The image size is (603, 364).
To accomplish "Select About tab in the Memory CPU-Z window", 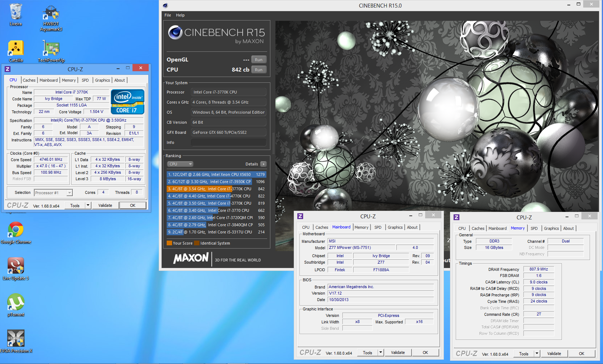I will pyautogui.click(x=568, y=228).
